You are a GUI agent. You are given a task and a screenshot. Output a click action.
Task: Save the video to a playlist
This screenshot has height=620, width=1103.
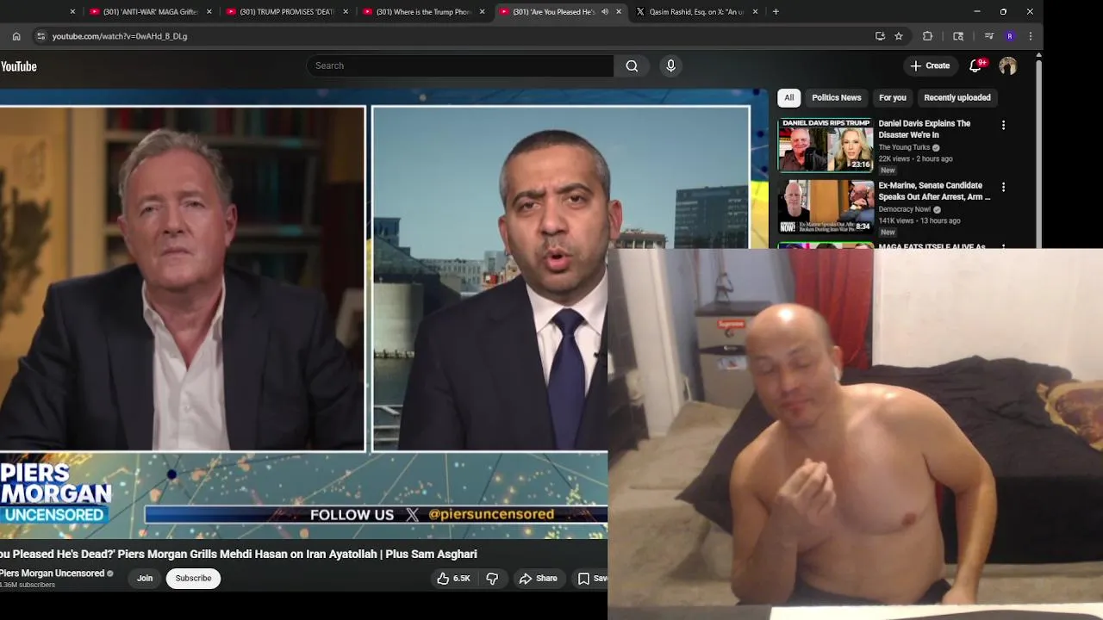pyautogui.click(x=591, y=579)
